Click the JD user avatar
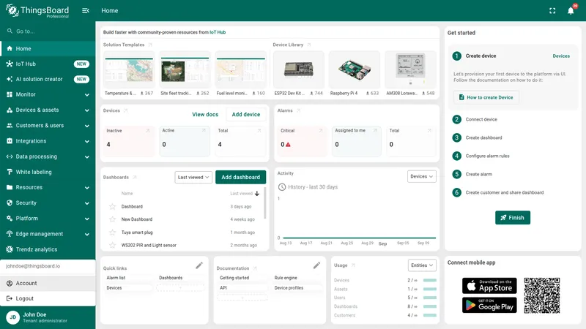 pos(12,317)
